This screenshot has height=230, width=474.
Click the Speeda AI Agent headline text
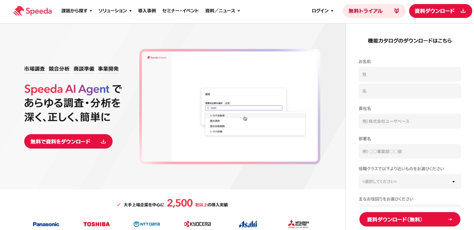point(67,89)
